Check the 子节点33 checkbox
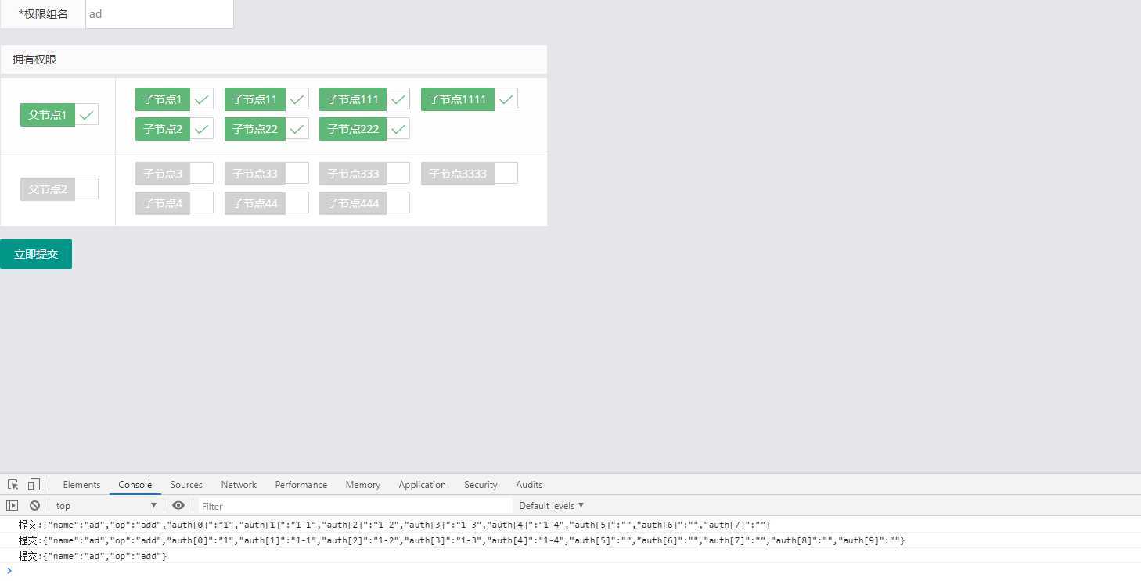The image size is (1141, 581). pos(267,174)
